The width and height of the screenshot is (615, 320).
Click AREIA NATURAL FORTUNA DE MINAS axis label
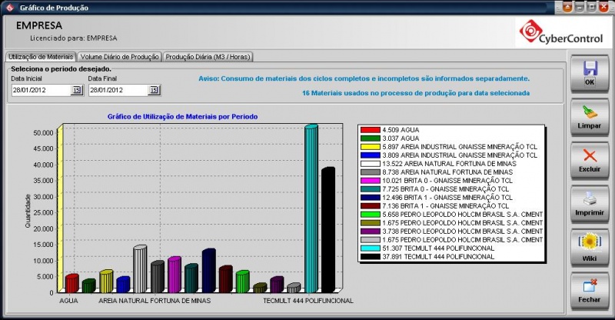[155, 301]
